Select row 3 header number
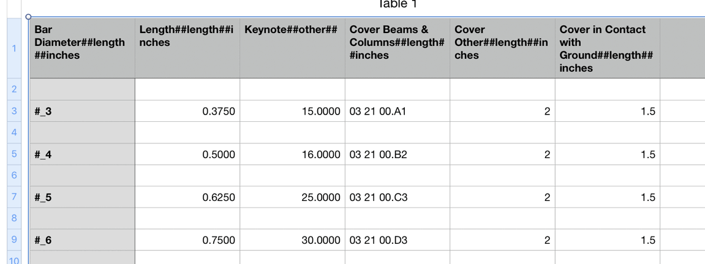705x264 pixels. pos(14,111)
